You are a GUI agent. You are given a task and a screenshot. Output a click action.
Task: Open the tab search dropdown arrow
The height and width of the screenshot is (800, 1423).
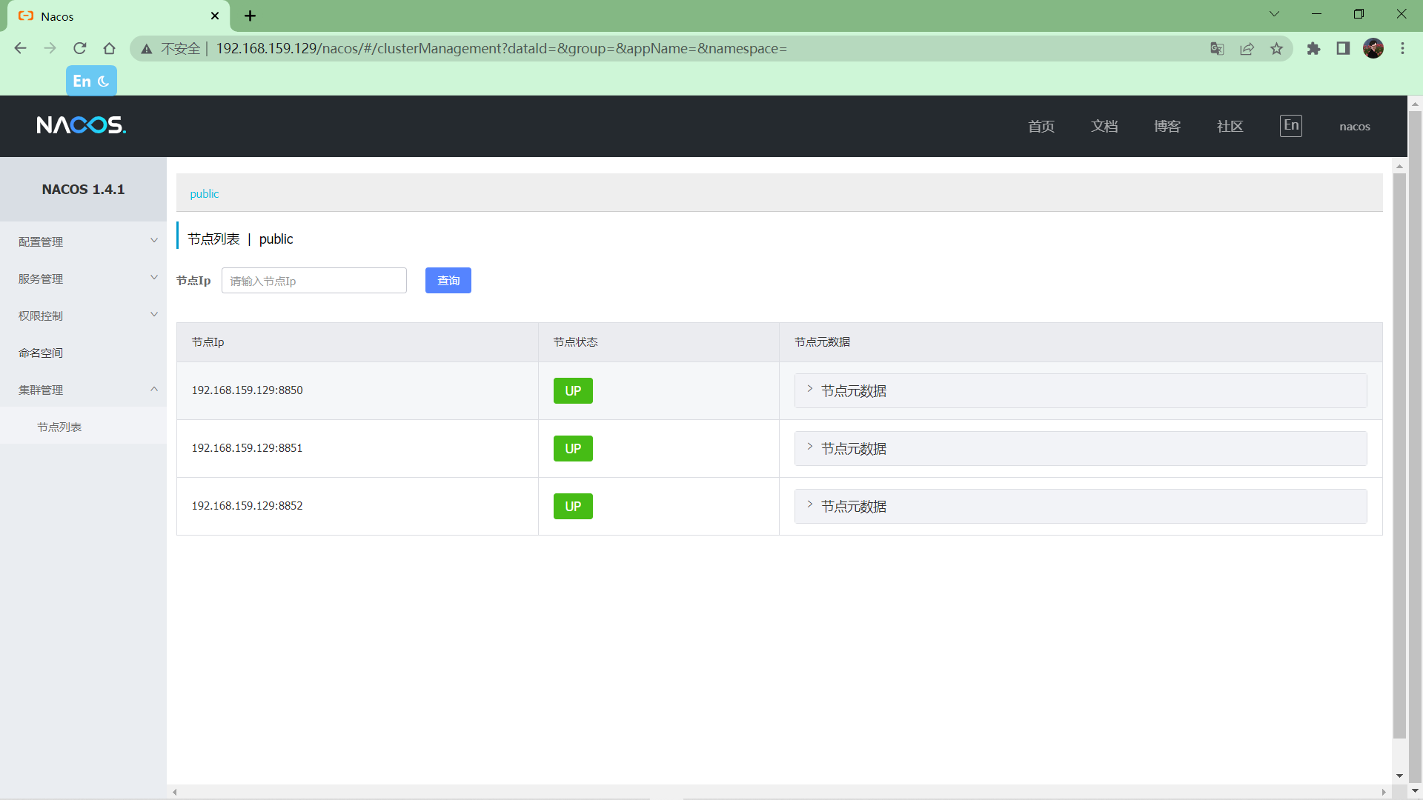[x=1274, y=14]
